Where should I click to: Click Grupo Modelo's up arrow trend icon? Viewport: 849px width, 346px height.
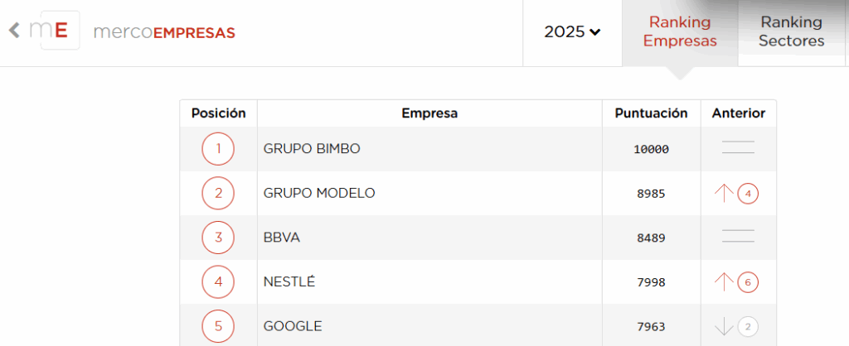coord(724,193)
